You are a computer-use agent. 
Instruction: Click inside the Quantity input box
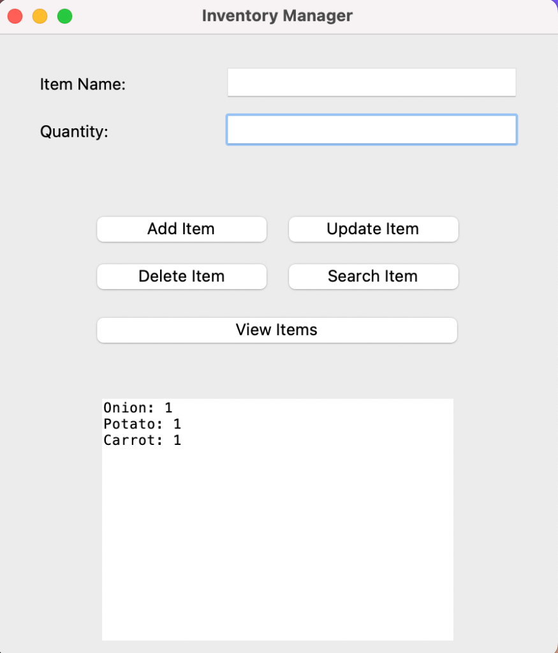[371, 130]
